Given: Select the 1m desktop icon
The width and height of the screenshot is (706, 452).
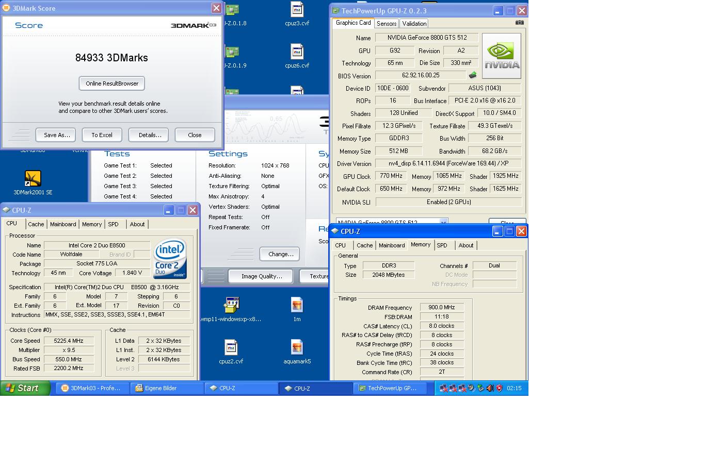Looking at the screenshot, I should 297,309.
